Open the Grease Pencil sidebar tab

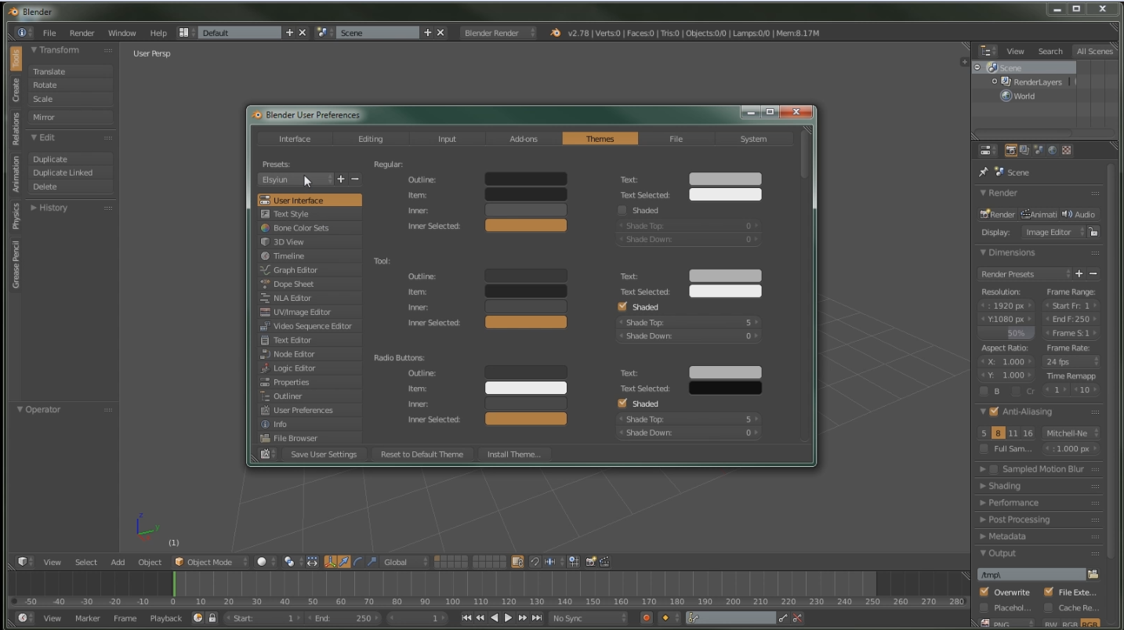click(16, 265)
